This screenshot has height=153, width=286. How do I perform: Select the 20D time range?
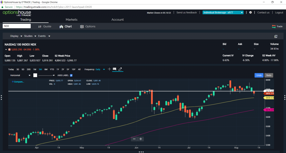coord(29,69)
